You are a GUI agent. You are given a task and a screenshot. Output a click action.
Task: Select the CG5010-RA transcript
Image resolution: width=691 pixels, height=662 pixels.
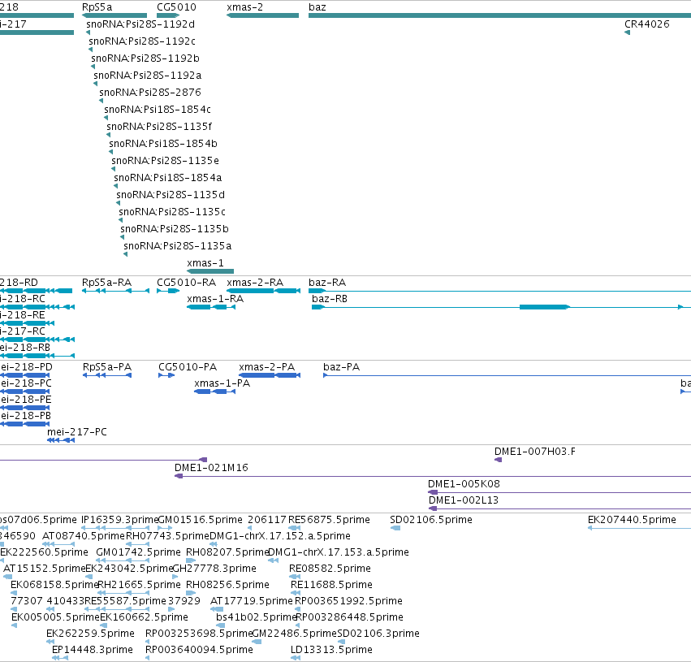168,291
